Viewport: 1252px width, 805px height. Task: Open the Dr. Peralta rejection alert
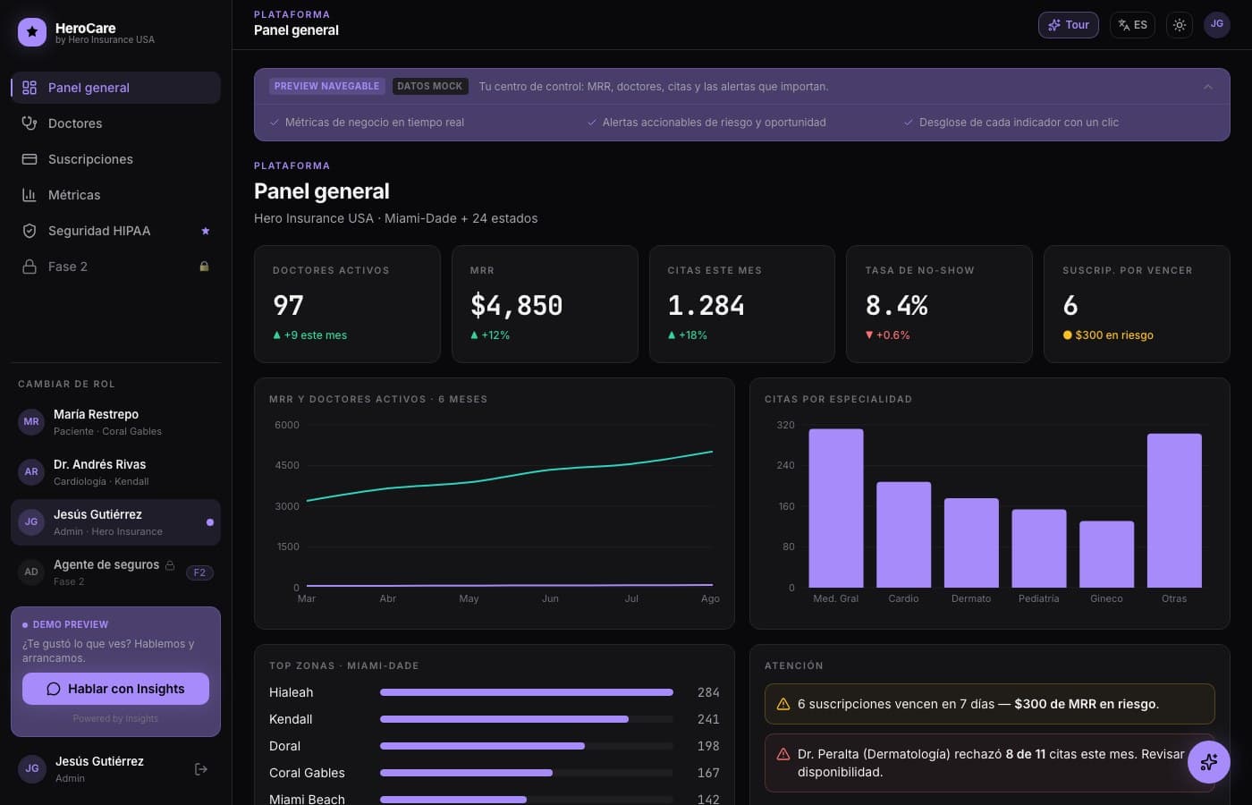point(989,763)
